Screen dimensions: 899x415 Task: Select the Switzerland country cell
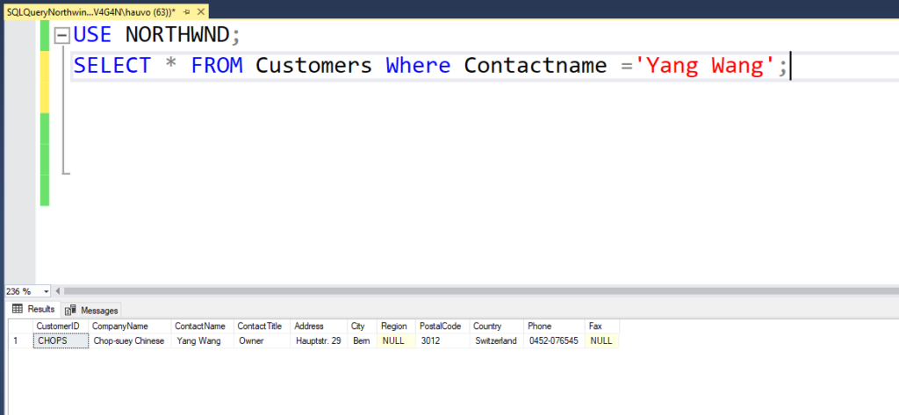point(496,340)
